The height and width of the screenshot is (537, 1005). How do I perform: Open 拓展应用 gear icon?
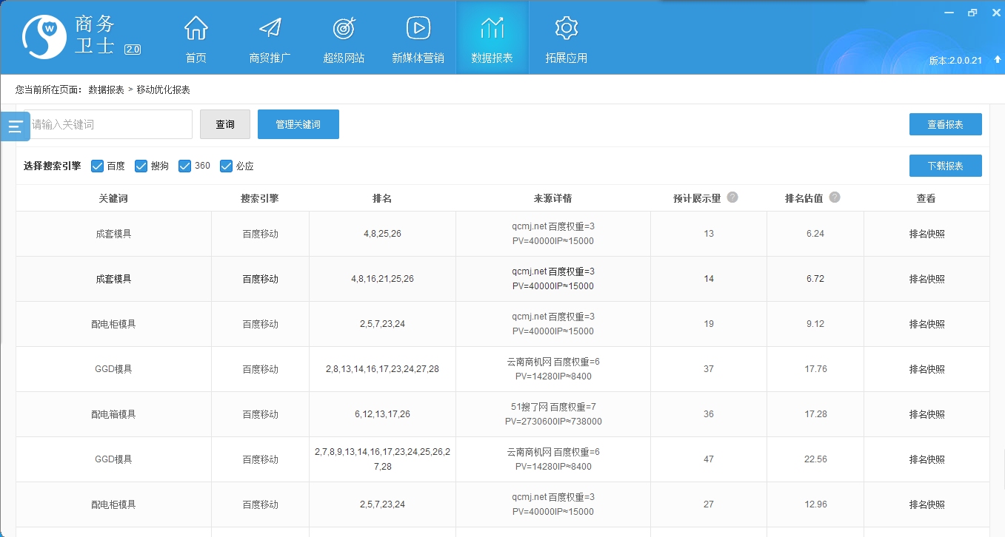point(566,29)
